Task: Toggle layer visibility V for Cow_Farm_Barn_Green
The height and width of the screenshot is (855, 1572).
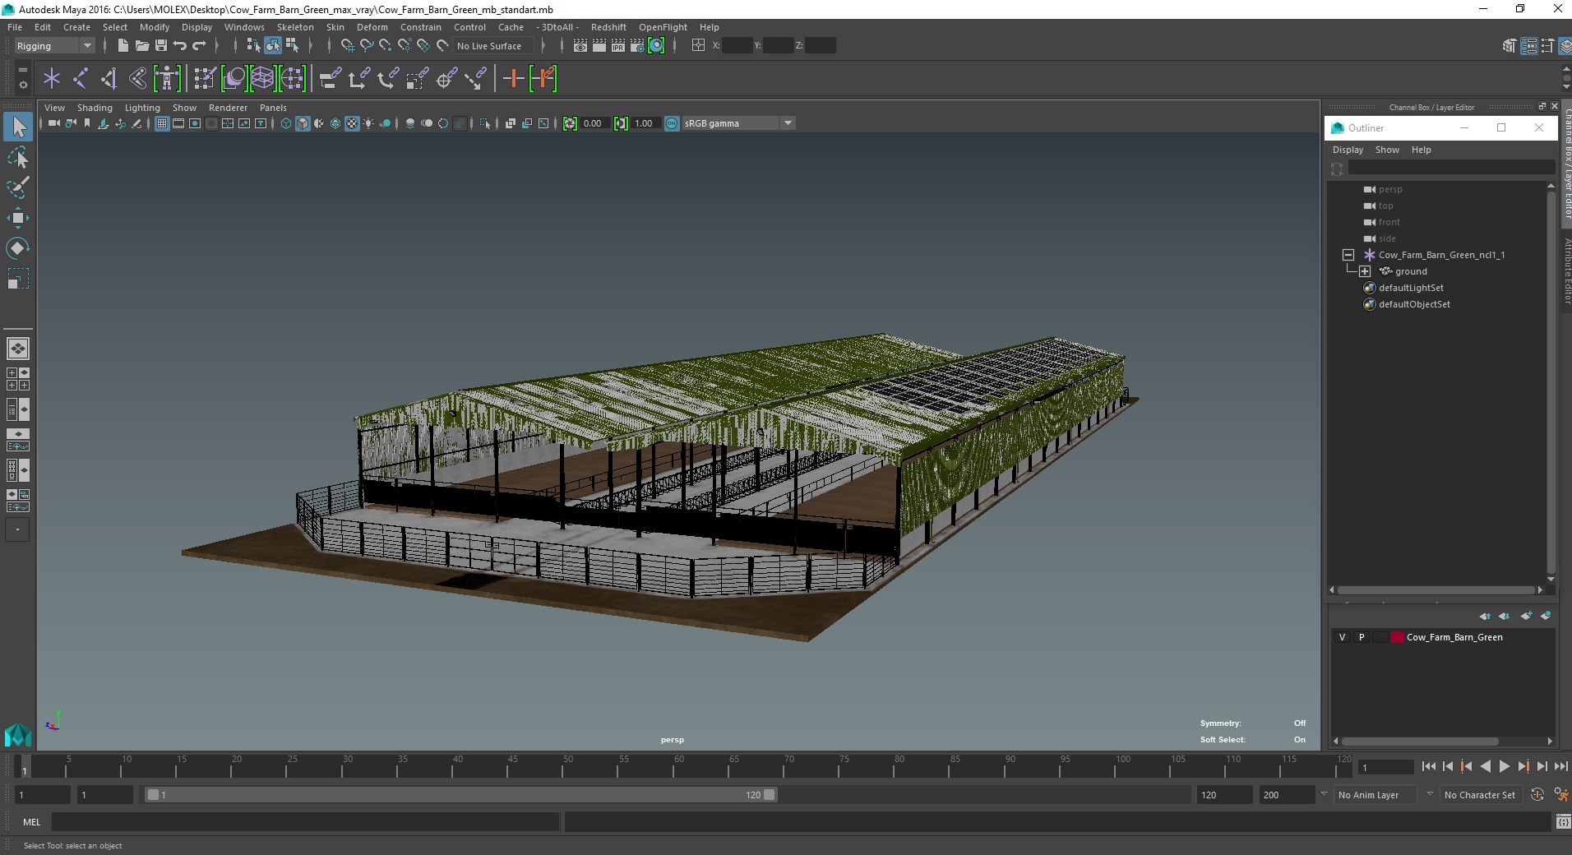Action: (1342, 637)
